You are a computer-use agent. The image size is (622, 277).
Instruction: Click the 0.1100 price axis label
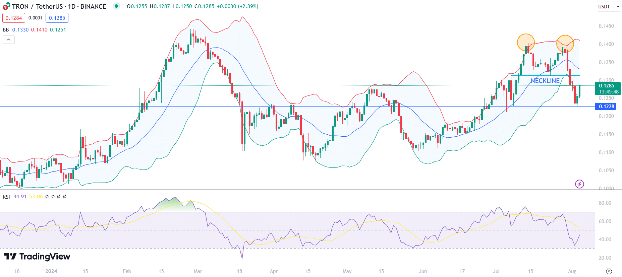pyautogui.click(x=606, y=152)
